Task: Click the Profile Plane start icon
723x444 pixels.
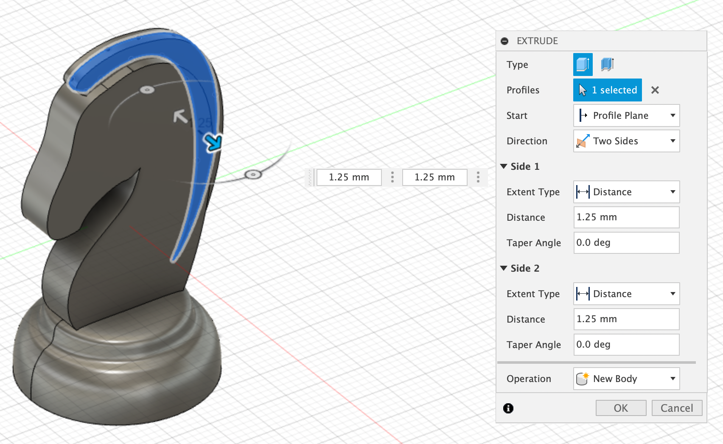Action: tap(583, 115)
